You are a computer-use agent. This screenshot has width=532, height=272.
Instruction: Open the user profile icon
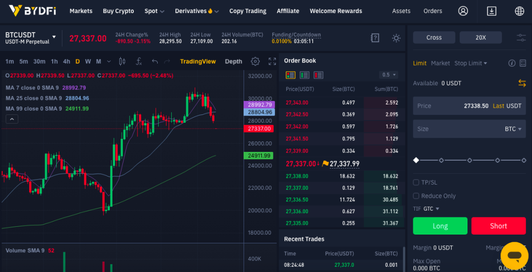[x=463, y=11]
